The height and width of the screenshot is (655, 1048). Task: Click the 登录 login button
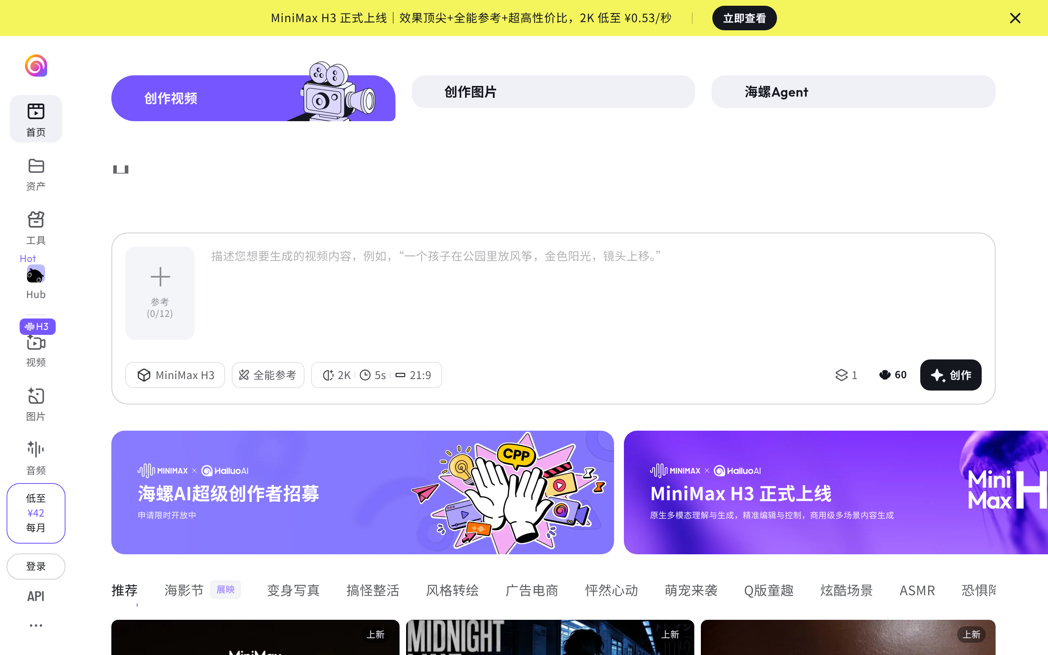(36, 566)
